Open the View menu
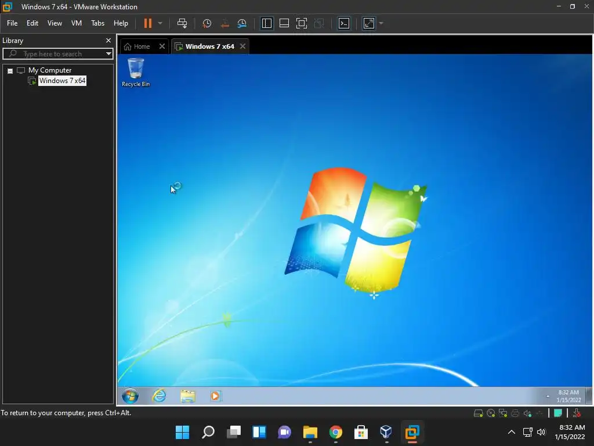 (55, 23)
